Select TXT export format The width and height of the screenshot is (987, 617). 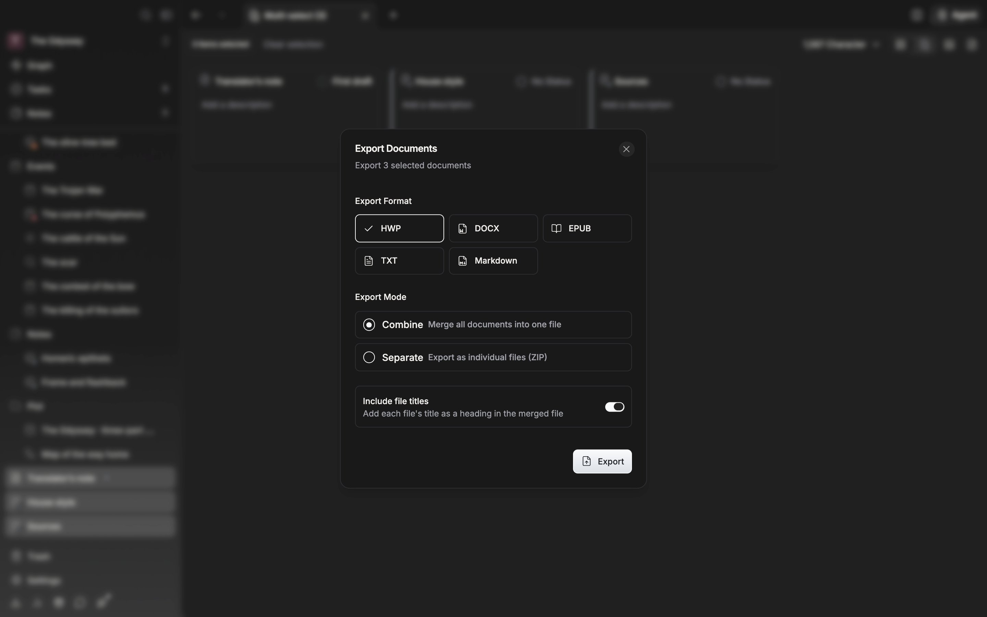(399, 261)
